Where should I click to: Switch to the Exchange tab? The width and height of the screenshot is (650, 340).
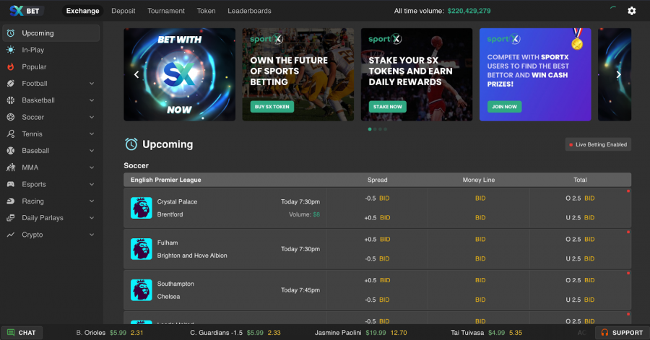click(x=82, y=11)
